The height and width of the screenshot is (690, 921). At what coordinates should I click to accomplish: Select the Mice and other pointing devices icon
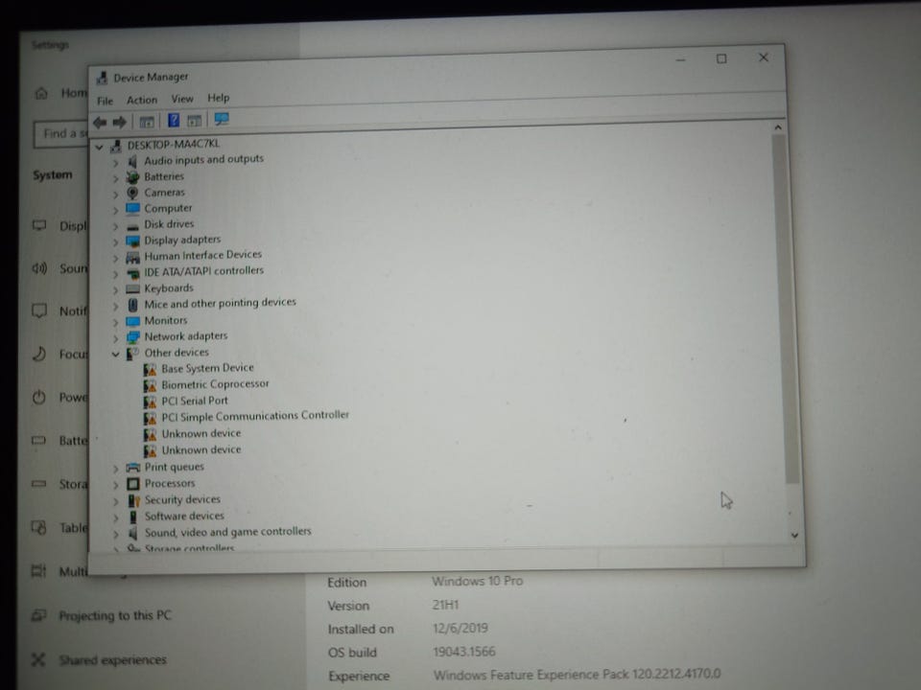point(132,305)
